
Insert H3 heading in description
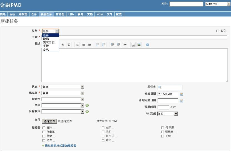point(90,45)
